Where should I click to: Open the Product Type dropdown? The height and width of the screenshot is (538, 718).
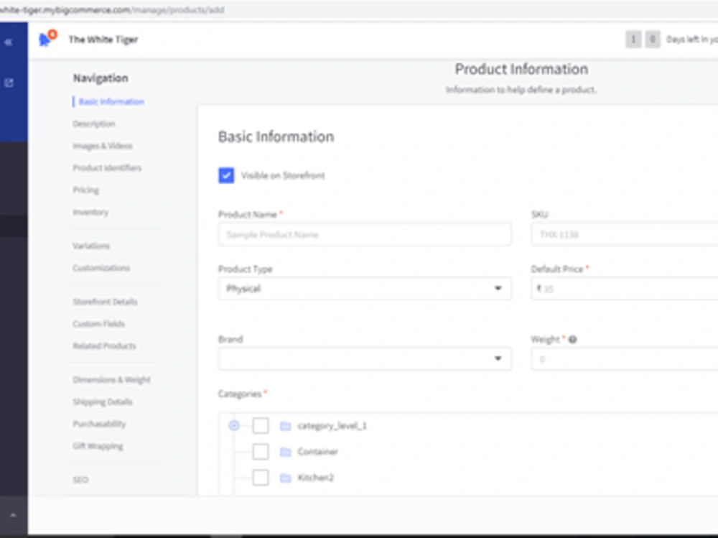[x=365, y=289]
